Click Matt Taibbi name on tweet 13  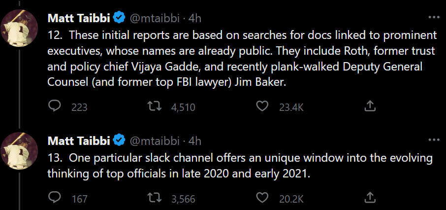(x=79, y=141)
